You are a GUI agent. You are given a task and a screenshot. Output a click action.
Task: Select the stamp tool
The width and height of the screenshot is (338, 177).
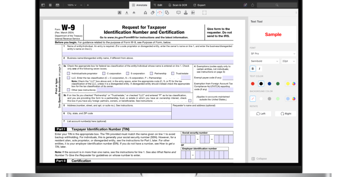(x=186, y=13)
